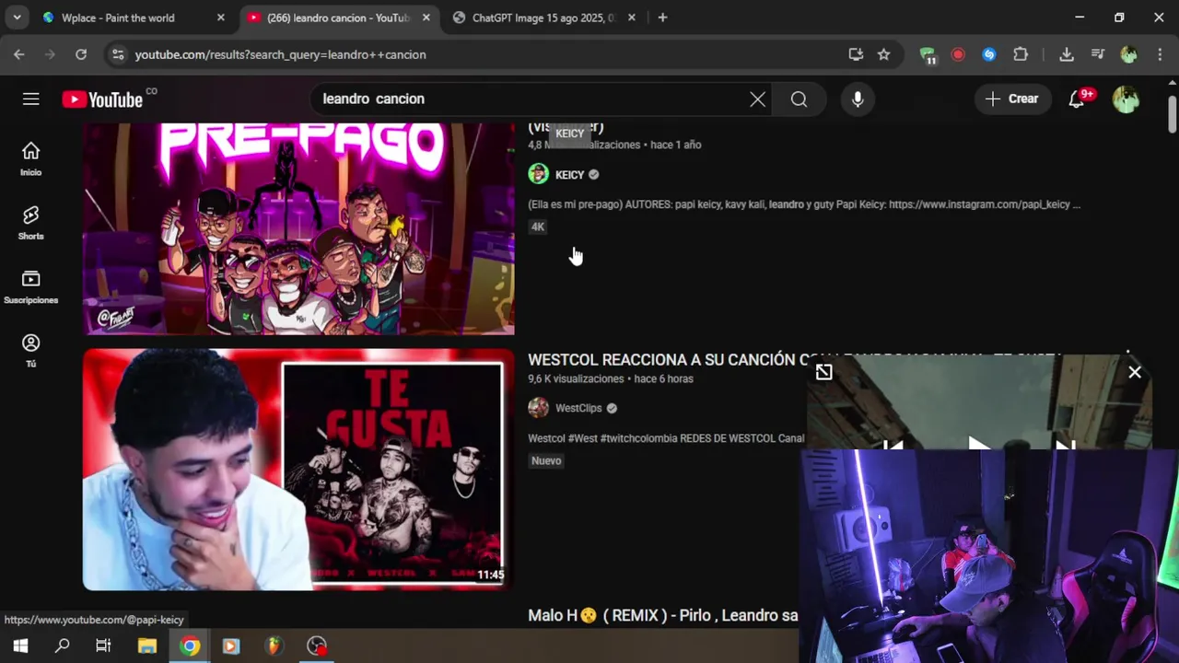Close the ChatGPT Image tab
This screenshot has height=663, width=1179.
[631, 17]
